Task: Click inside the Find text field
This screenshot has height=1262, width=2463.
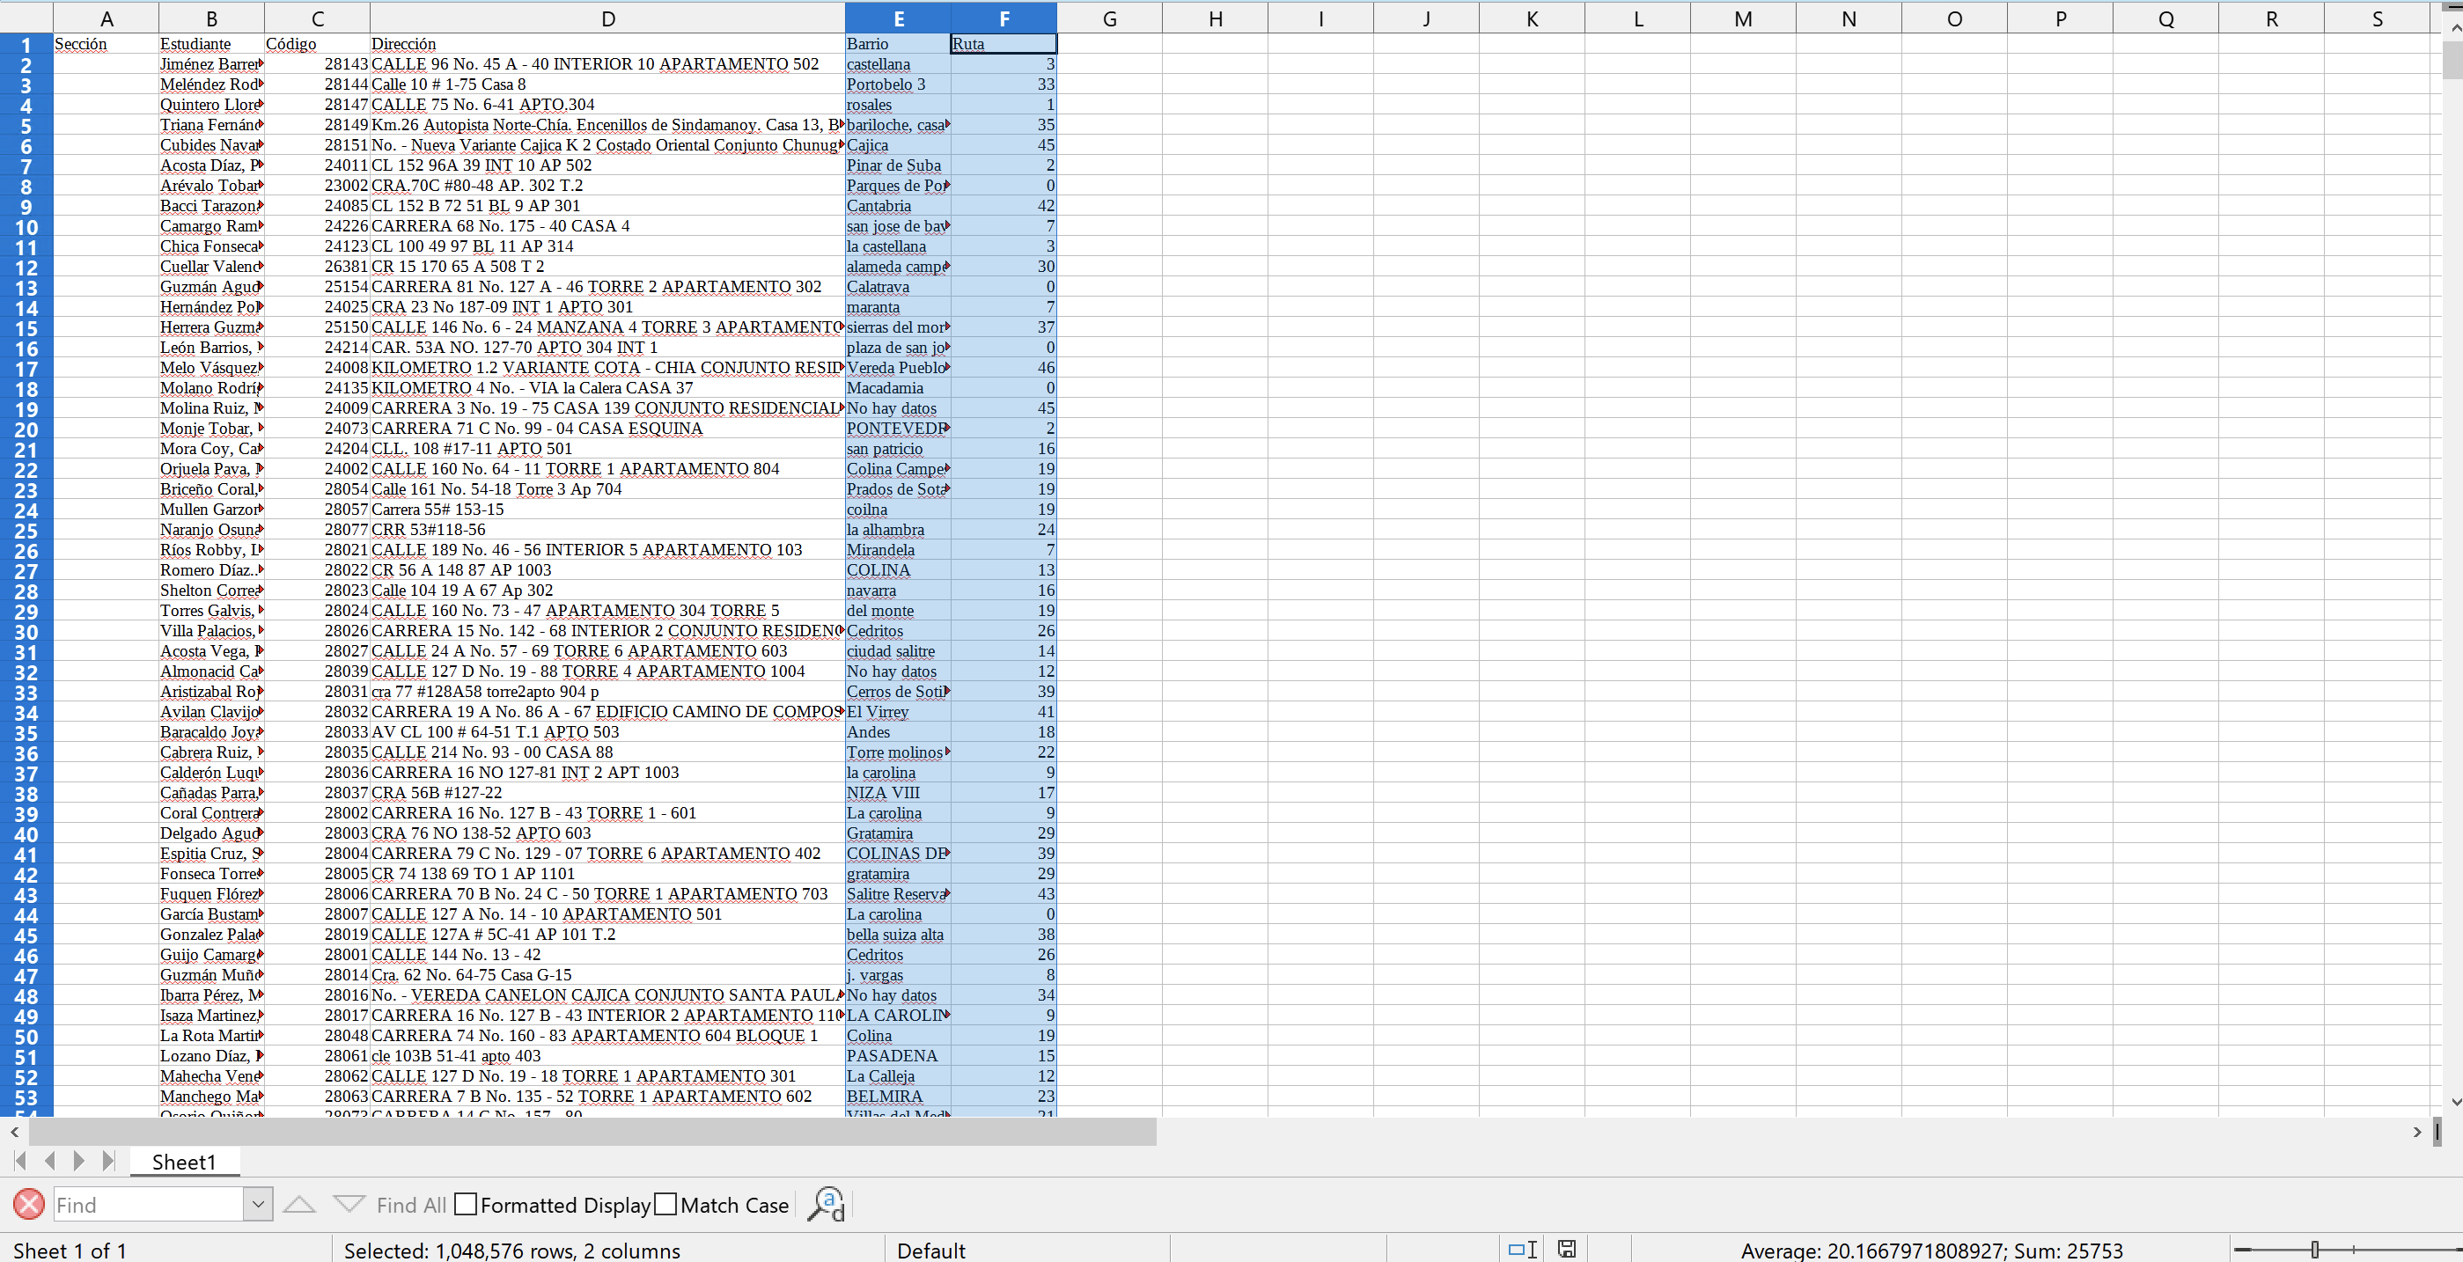Action: [x=148, y=1204]
